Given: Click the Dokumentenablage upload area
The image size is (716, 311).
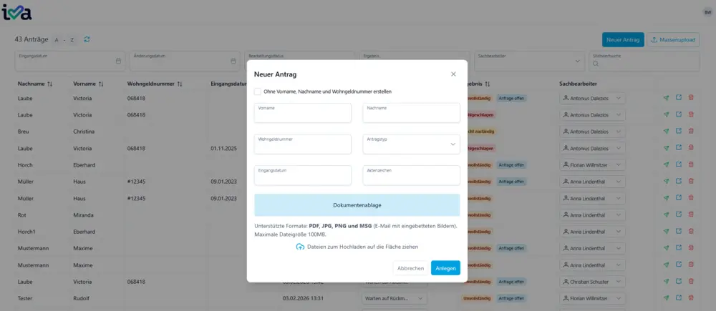Looking at the screenshot, I should click(357, 205).
